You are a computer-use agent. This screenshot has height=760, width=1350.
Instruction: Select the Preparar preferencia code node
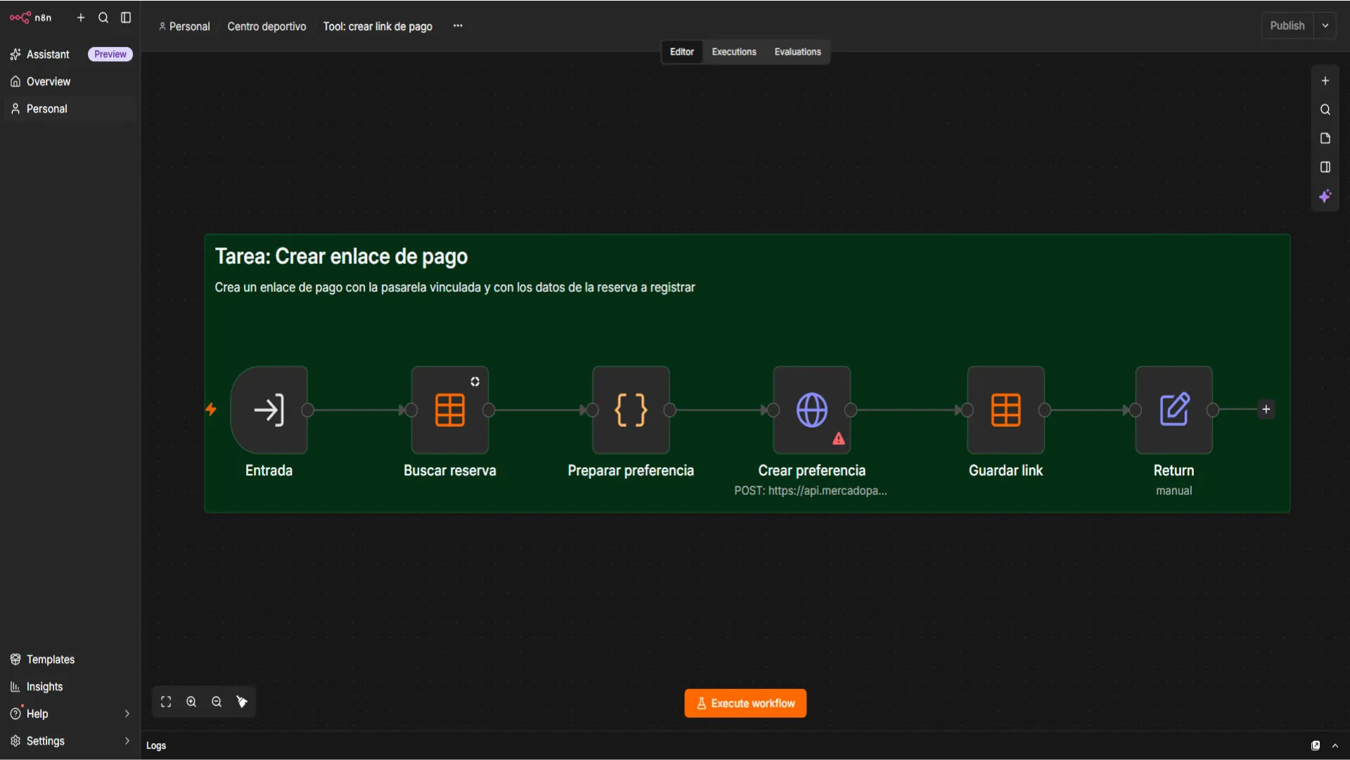point(631,410)
